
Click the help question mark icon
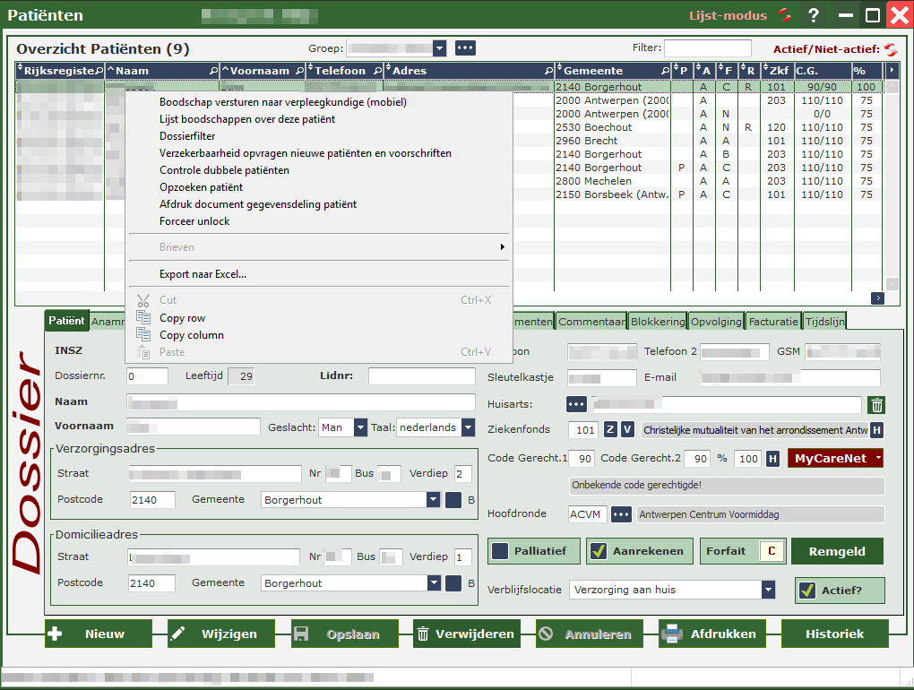[814, 15]
